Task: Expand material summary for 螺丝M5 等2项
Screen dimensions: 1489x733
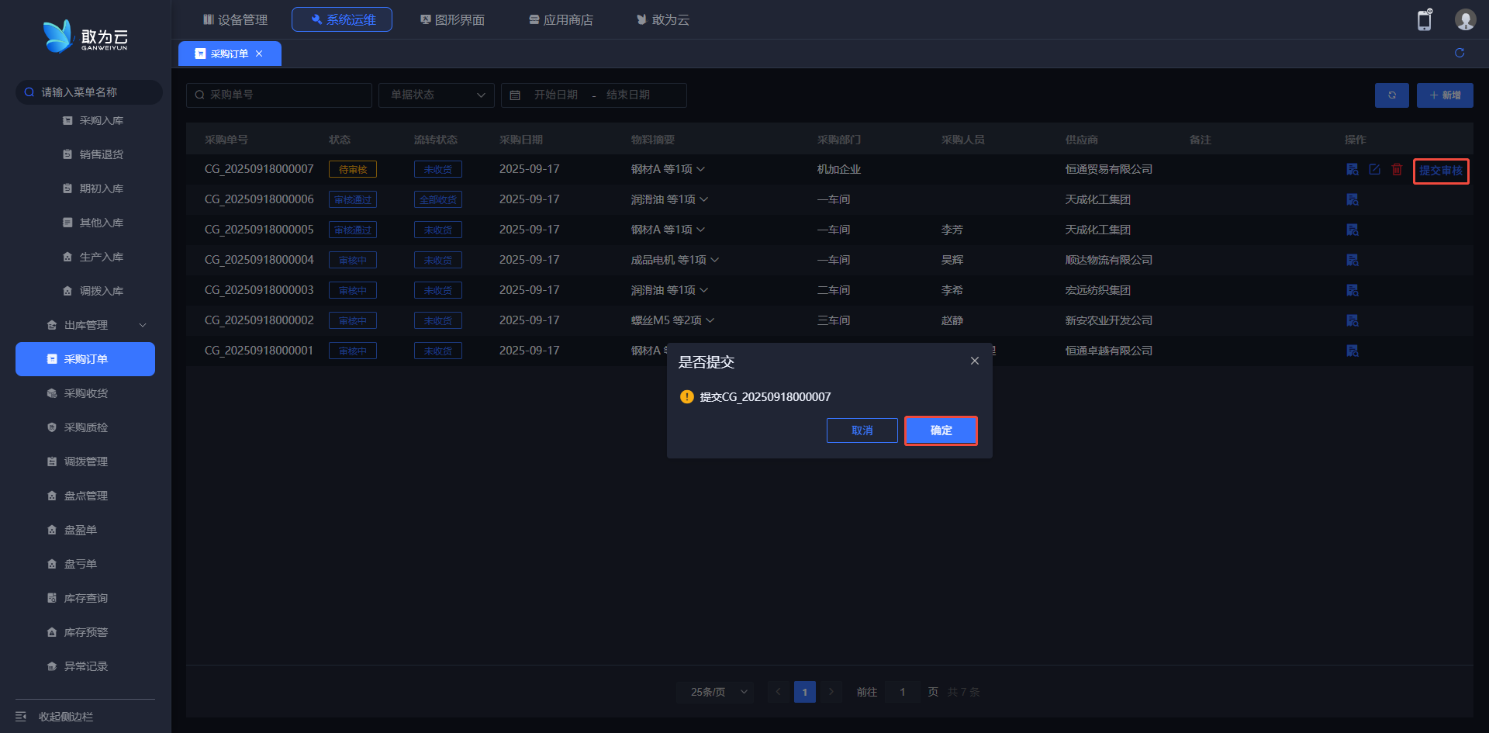Action: (x=710, y=320)
